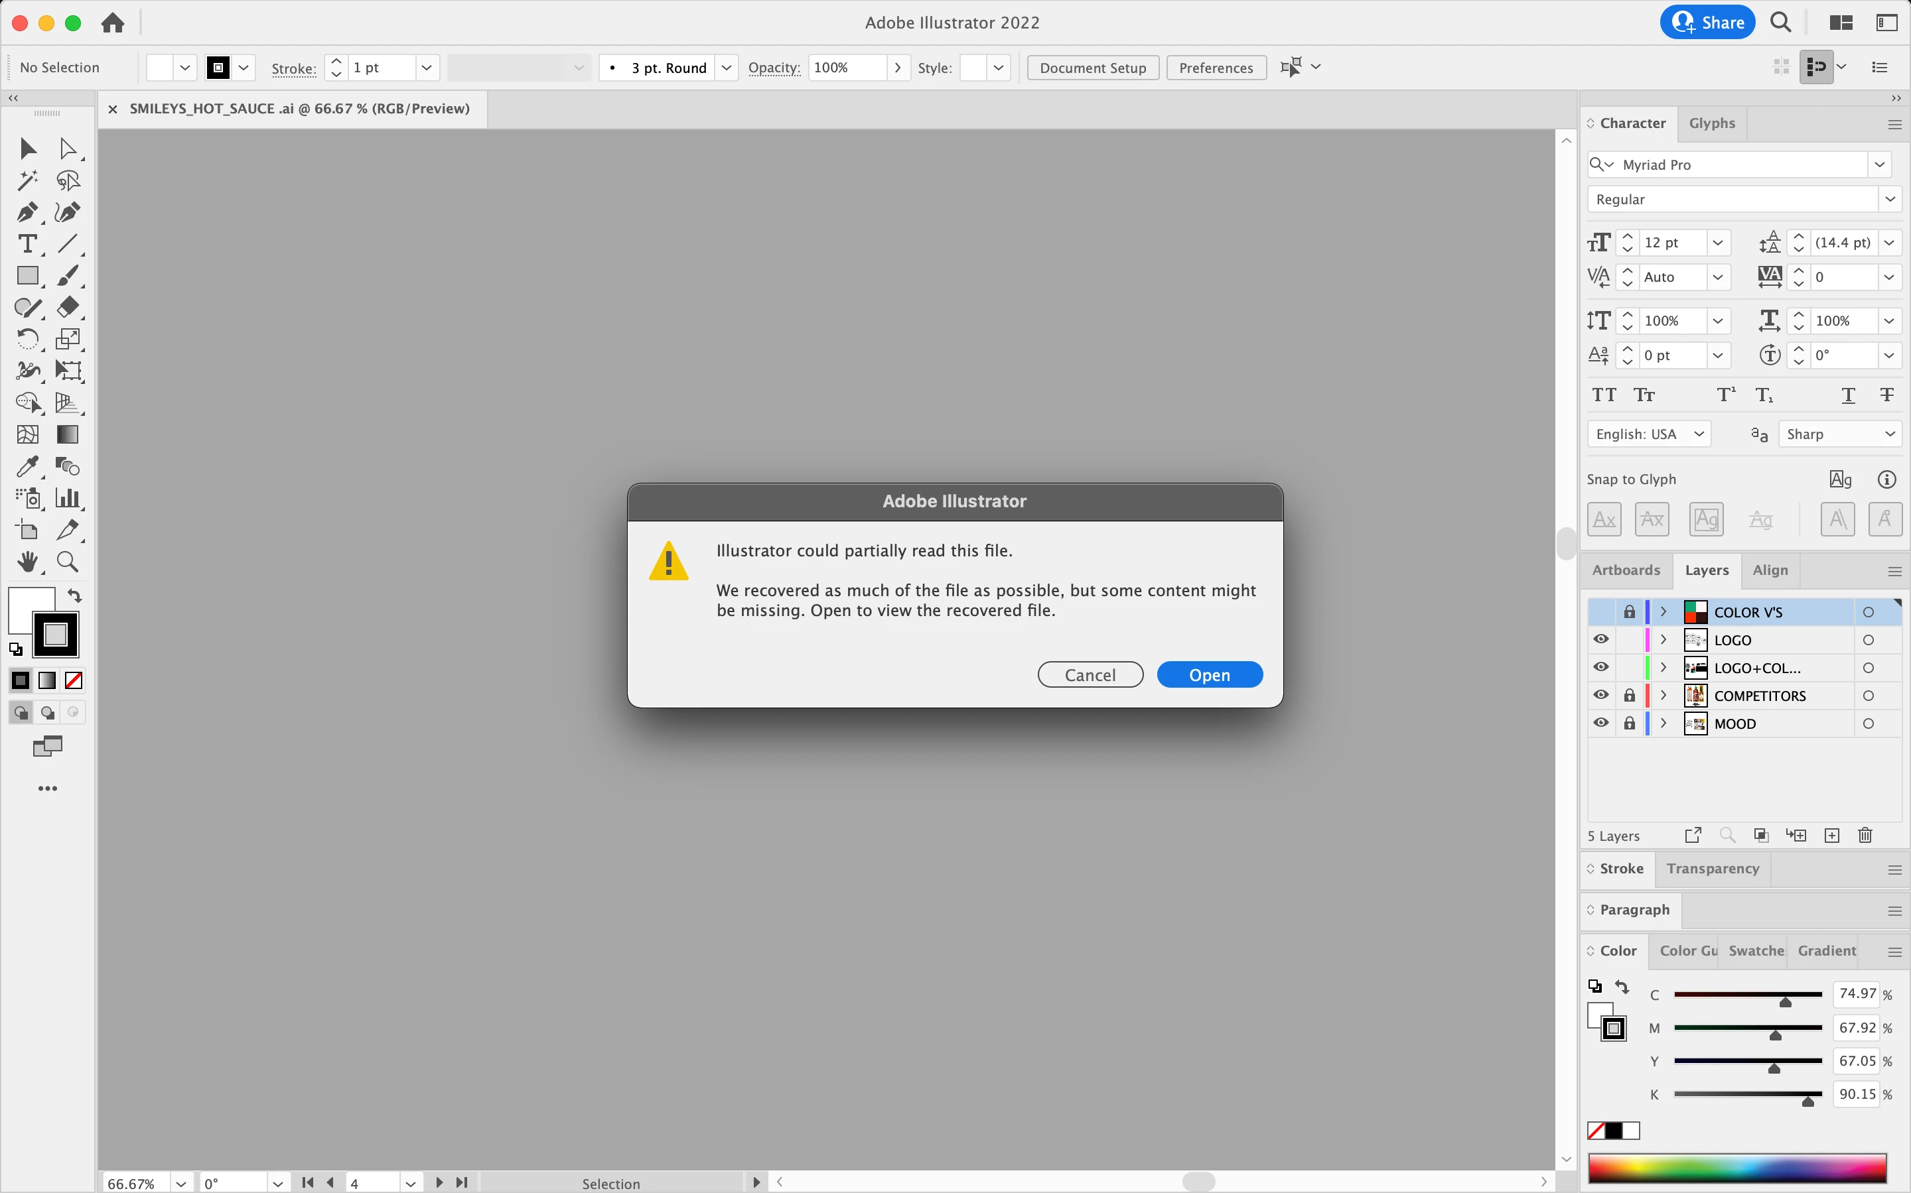Unlock the COMPETITORS layer
This screenshot has height=1193, width=1911.
[x=1629, y=696]
